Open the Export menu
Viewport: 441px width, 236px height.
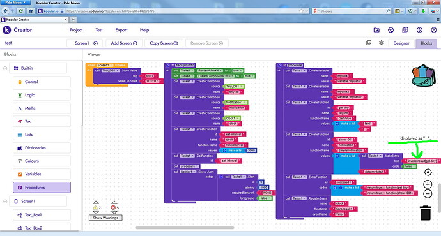tap(121, 30)
